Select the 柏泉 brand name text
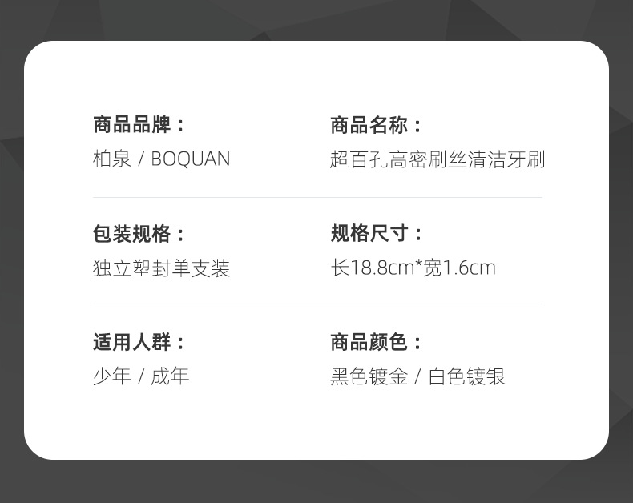 (x=111, y=159)
